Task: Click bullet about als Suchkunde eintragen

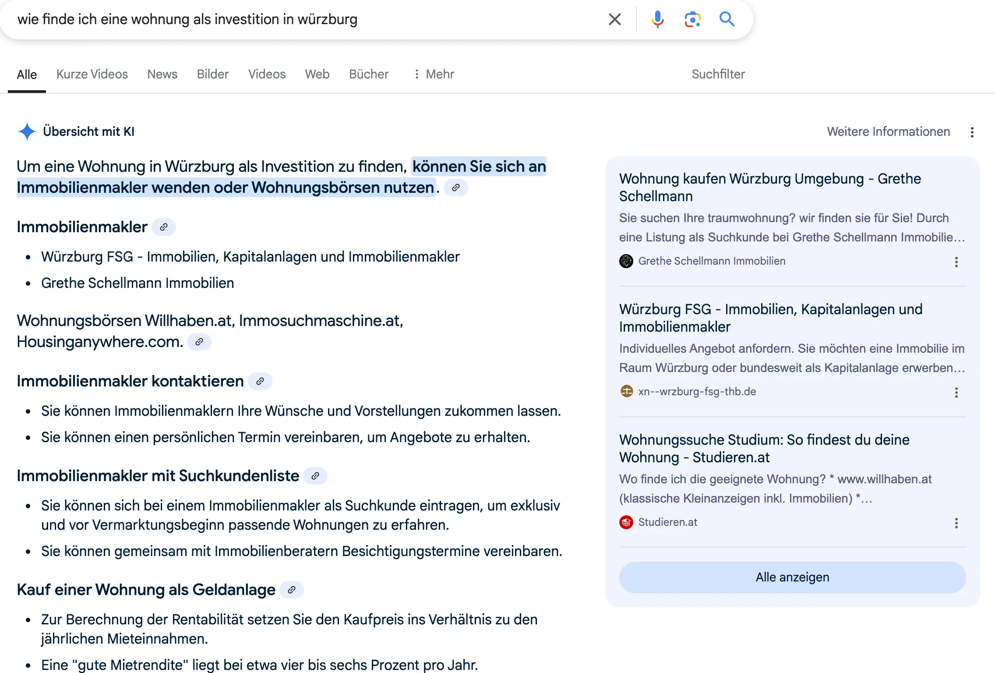Action: (300, 515)
